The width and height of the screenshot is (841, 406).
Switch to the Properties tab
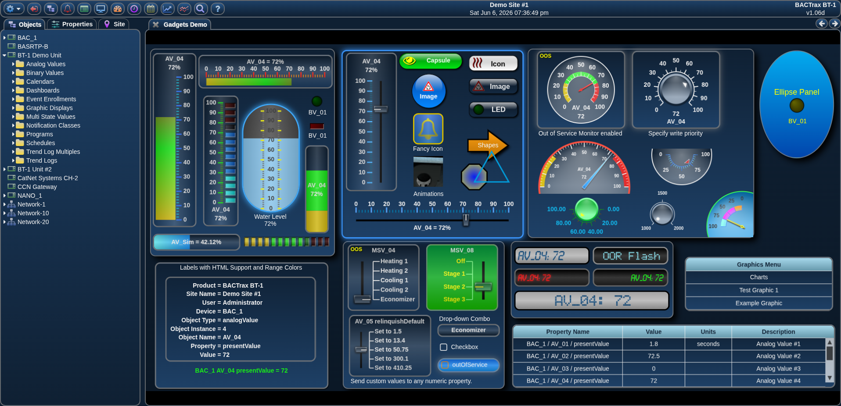(72, 24)
